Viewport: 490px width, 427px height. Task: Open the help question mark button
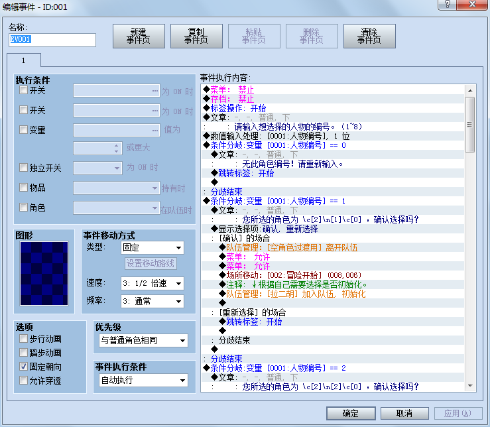[x=447, y=5]
